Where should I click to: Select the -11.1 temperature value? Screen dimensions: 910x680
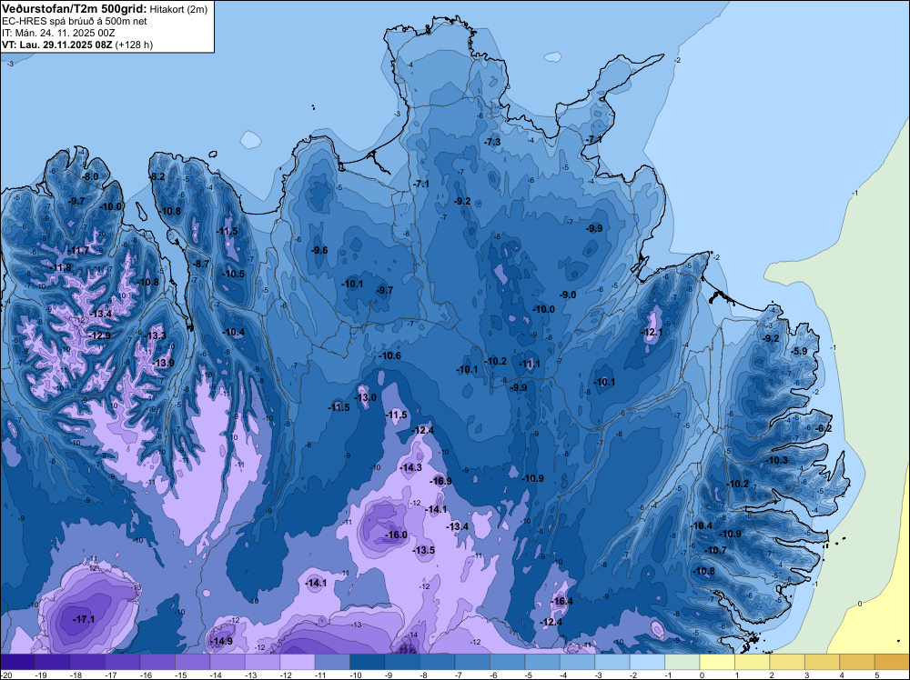pyautogui.click(x=530, y=364)
